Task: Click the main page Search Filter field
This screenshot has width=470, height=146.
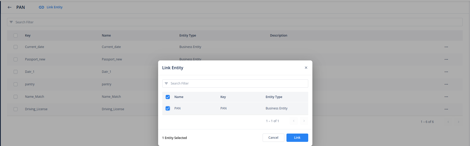Action: tap(235, 22)
